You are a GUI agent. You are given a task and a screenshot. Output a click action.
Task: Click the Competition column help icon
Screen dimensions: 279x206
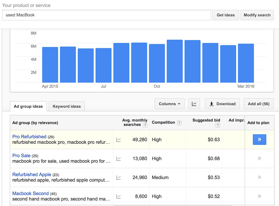179,123
